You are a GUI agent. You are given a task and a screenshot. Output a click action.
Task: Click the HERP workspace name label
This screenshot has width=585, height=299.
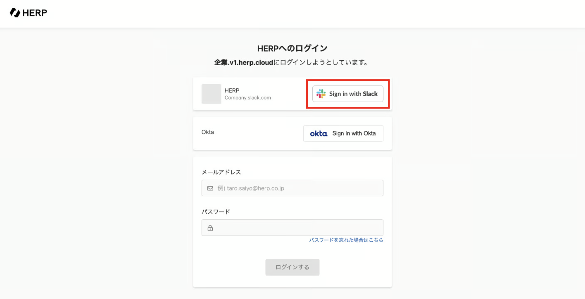[x=232, y=90]
